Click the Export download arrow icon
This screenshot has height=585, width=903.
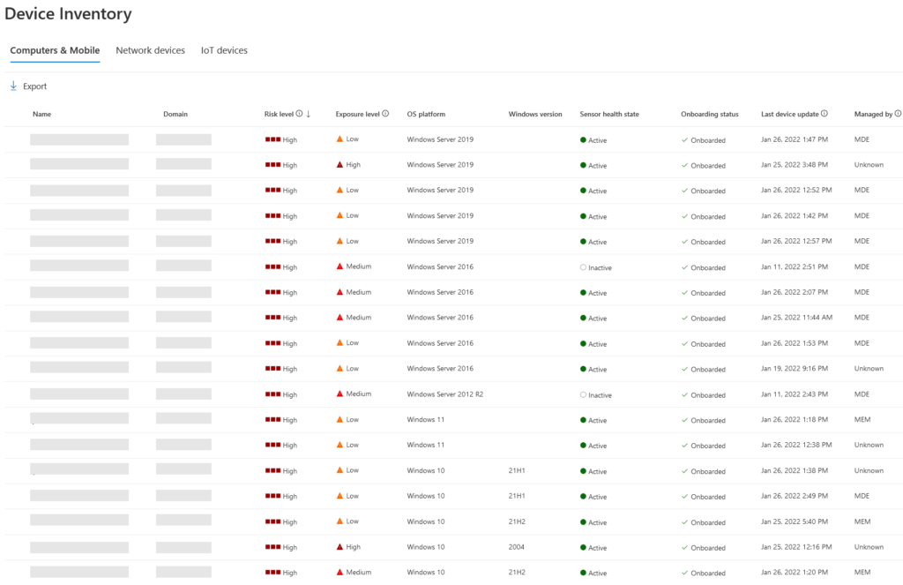tap(12, 85)
